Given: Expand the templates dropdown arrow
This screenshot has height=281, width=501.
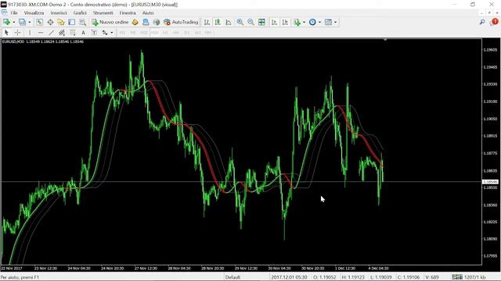Looking at the screenshot, I should point(335,23).
